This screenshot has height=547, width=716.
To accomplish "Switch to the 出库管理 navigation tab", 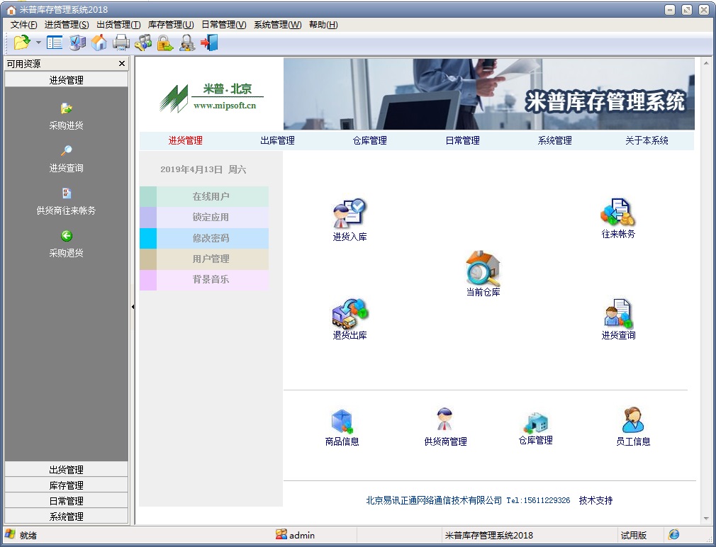I will pyautogui.click(x=277, y=140).
